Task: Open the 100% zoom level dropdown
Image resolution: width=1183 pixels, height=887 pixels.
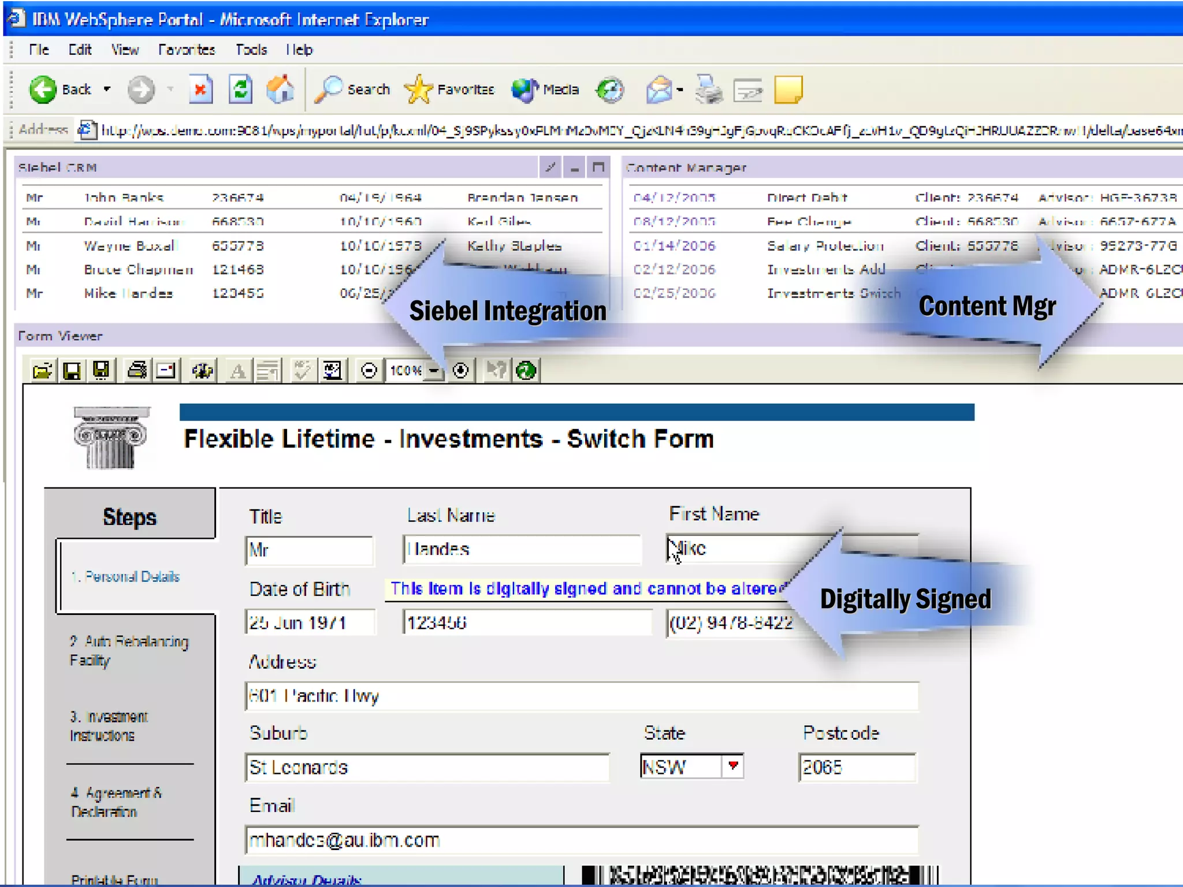Action: 434,371
